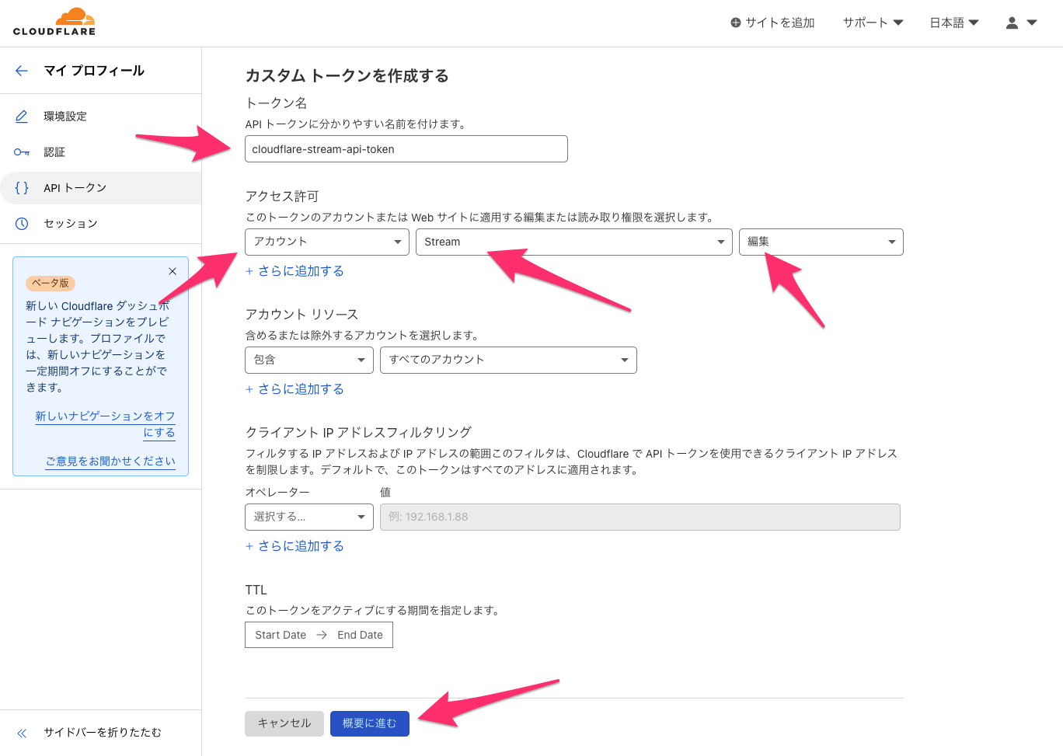
Task: Open the アカウント permission type dropdown
Action: [326, 242]
